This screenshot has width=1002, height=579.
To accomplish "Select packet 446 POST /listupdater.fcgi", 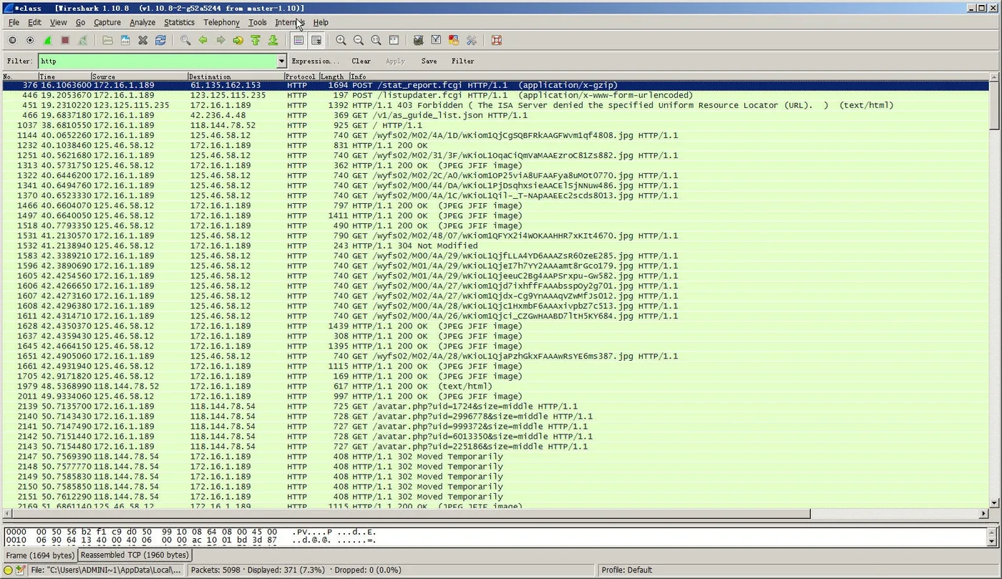I will [495, 95].
